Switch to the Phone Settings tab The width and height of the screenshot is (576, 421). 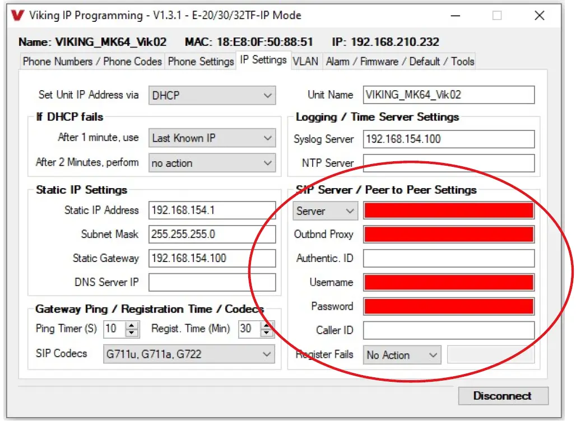coord(201,61)
